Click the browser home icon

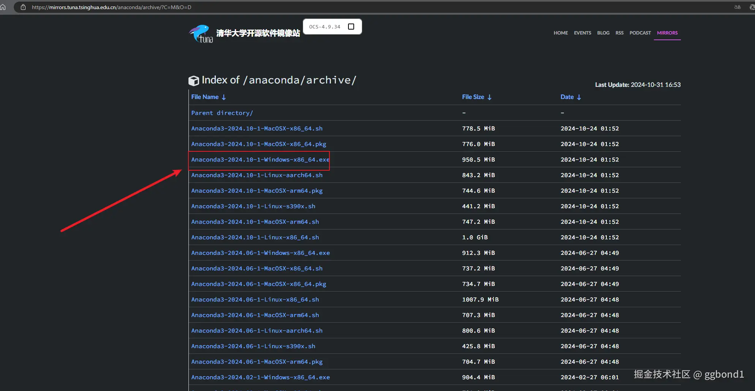point(3,7)
